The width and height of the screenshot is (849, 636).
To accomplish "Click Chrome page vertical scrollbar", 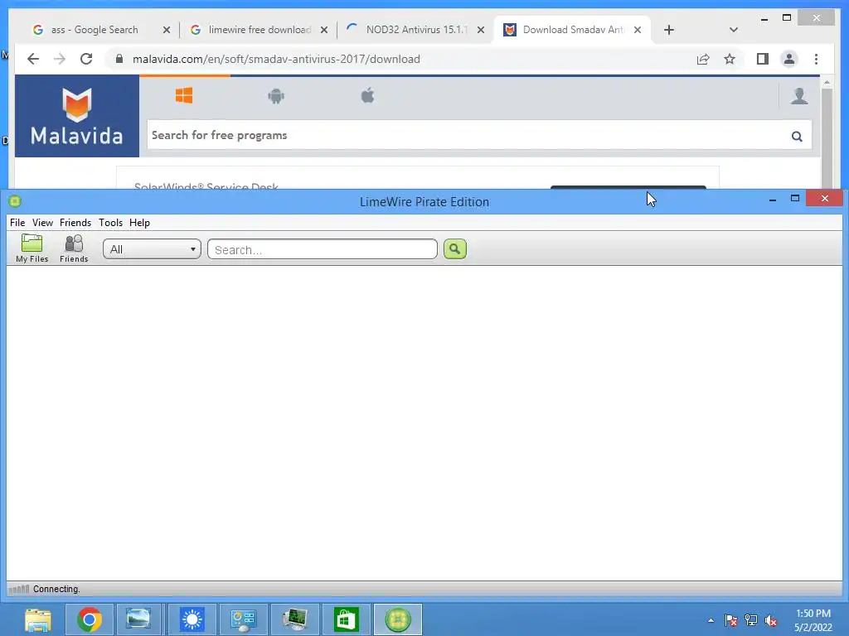I will [827, 138].
